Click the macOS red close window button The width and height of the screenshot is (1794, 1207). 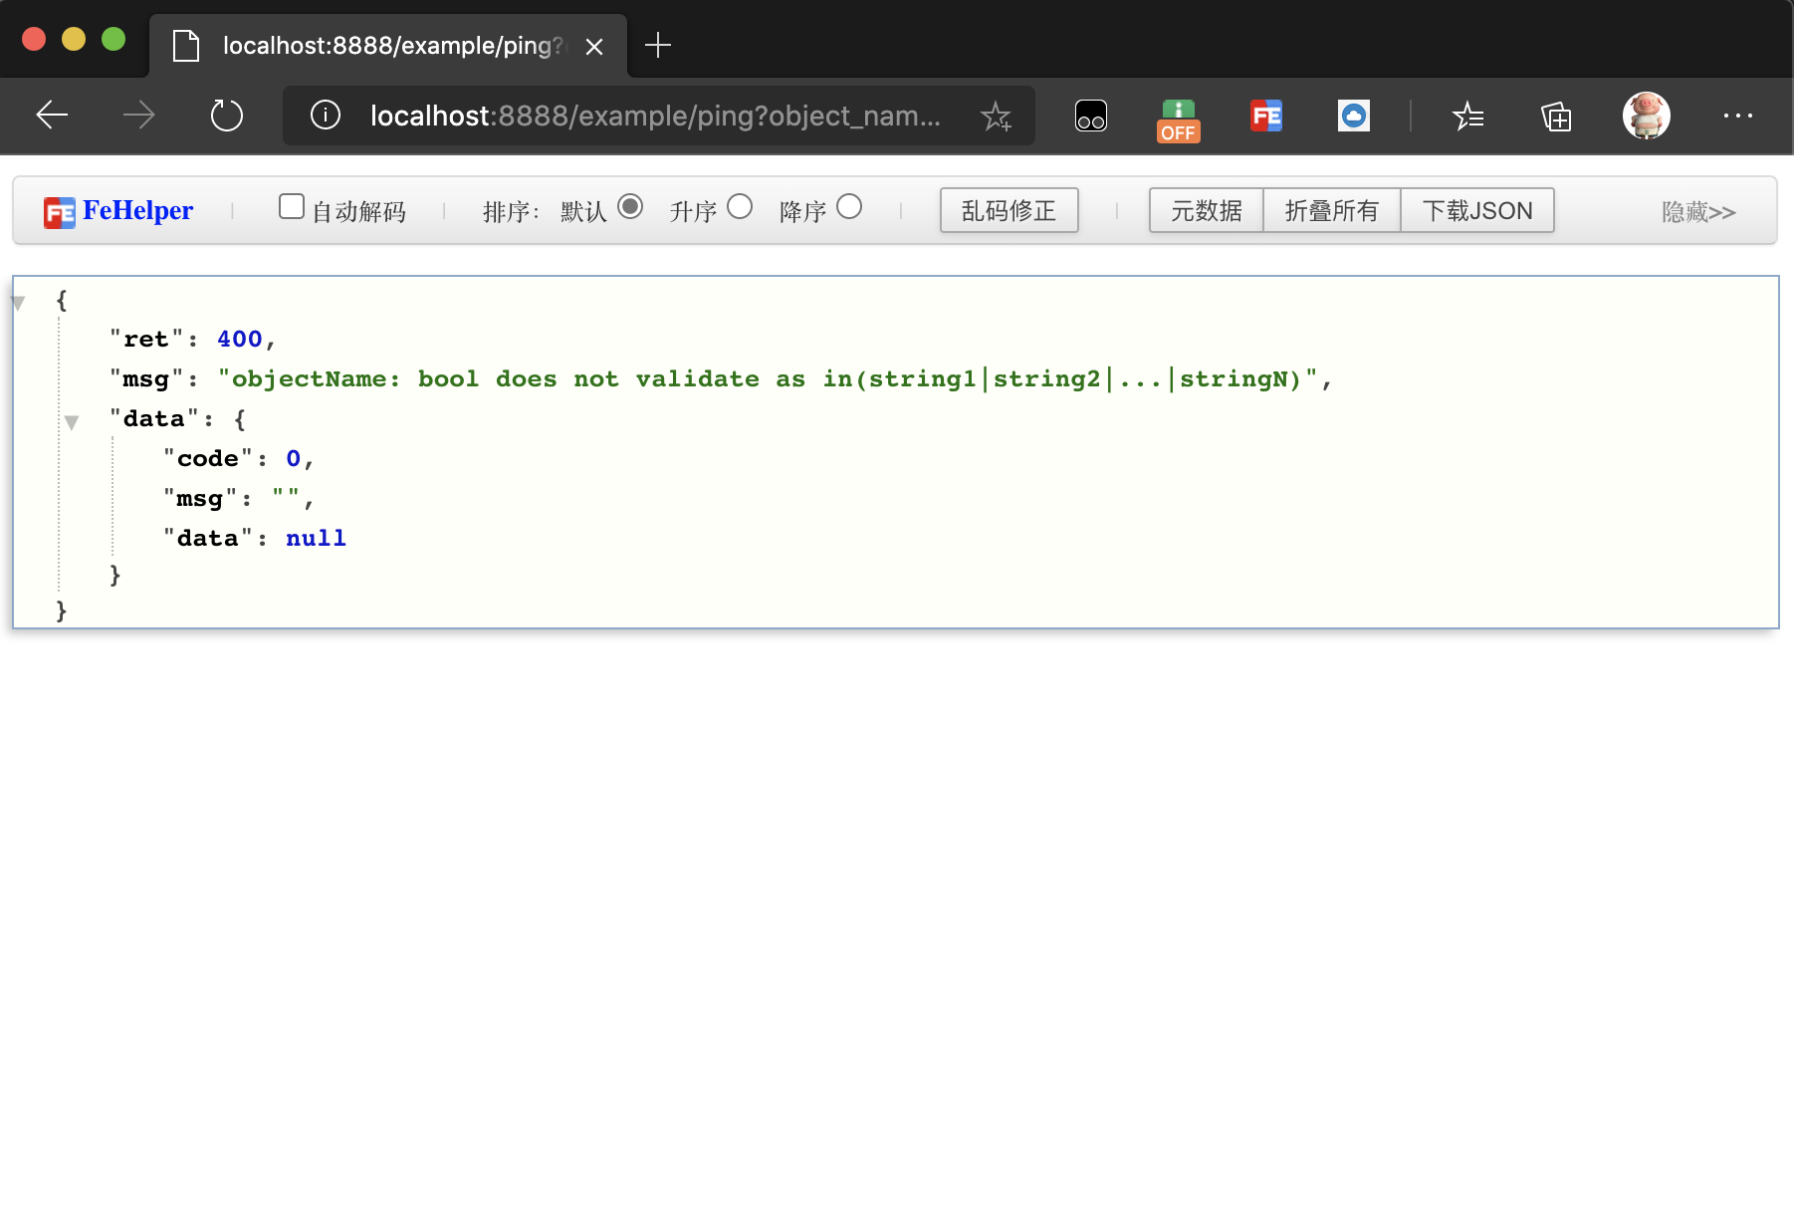coord(34,39)
